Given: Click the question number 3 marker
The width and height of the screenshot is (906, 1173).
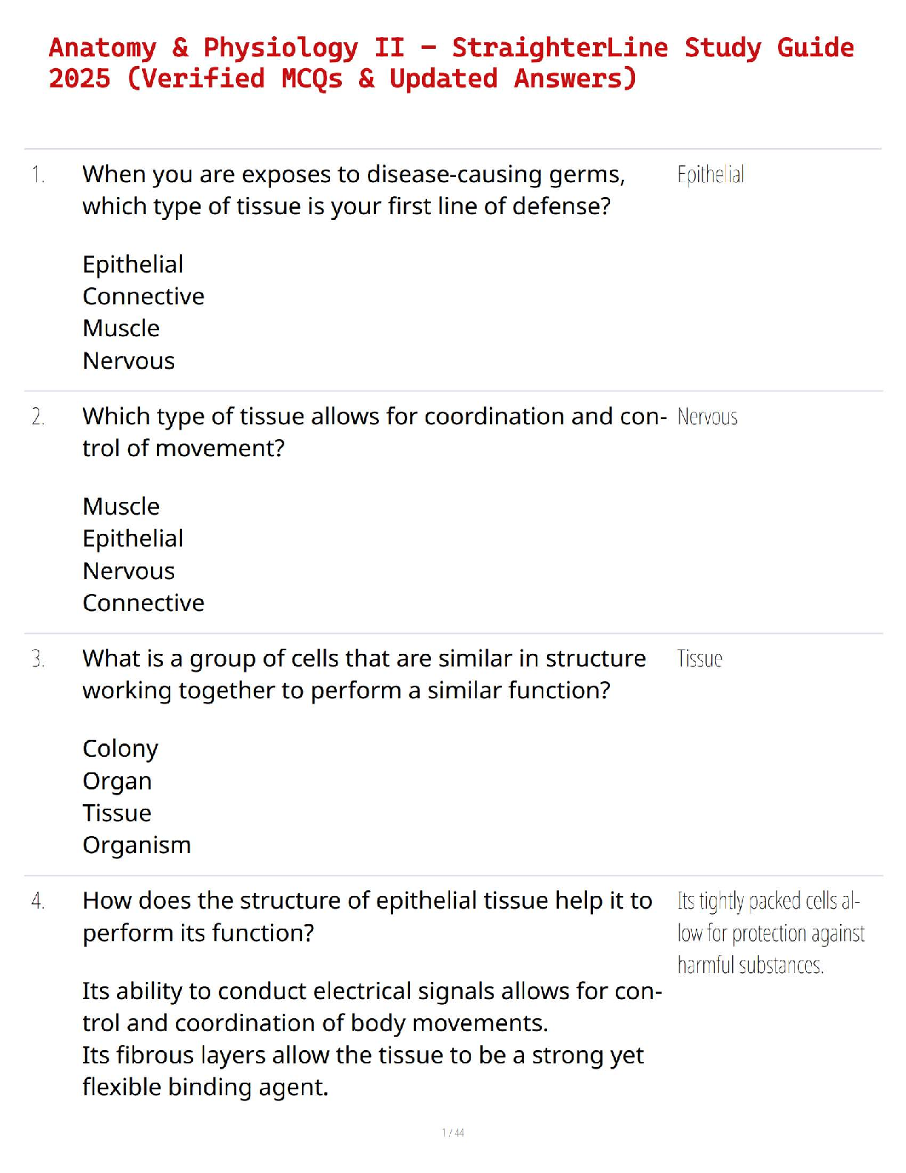Looking at the screenshot, I should tap(38, 659).
